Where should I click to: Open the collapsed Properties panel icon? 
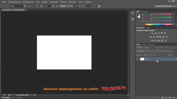tap(133, 19)
